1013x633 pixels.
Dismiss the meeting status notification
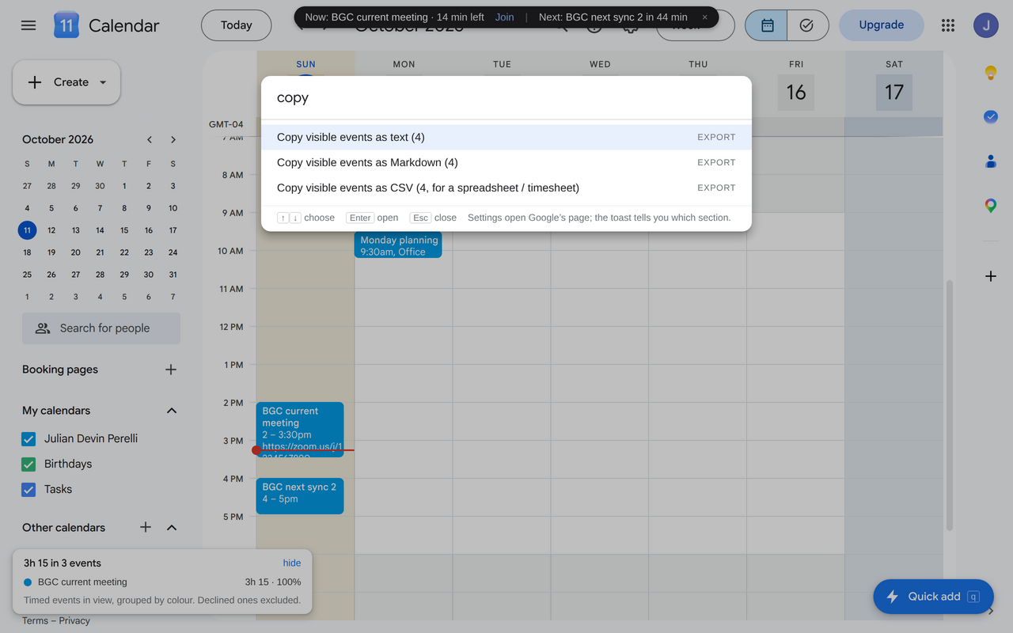click(704, 17)
